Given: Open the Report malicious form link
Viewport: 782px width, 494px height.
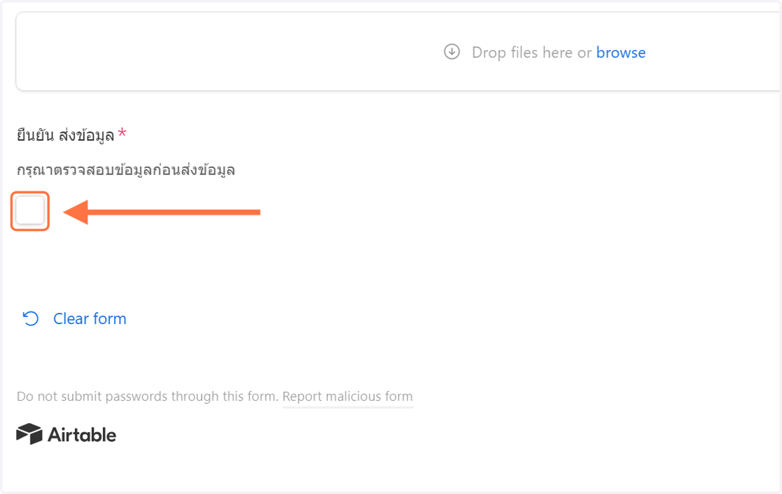Looking at the screenshot, I should (347, 396).
